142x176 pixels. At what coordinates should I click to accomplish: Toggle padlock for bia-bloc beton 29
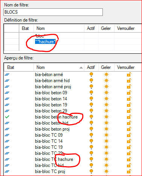129,111
